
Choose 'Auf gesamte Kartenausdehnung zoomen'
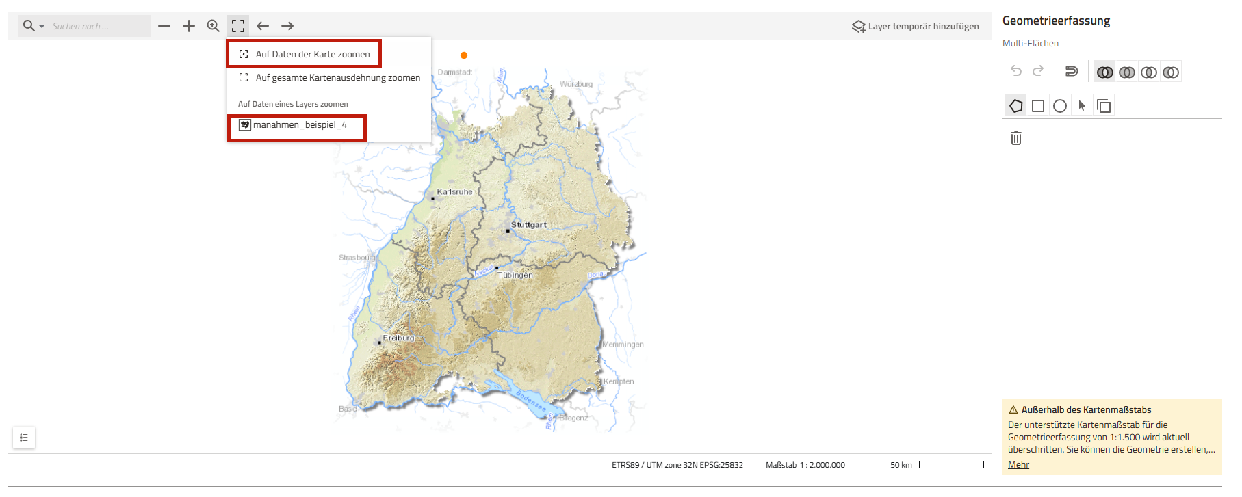coord(337,78)
